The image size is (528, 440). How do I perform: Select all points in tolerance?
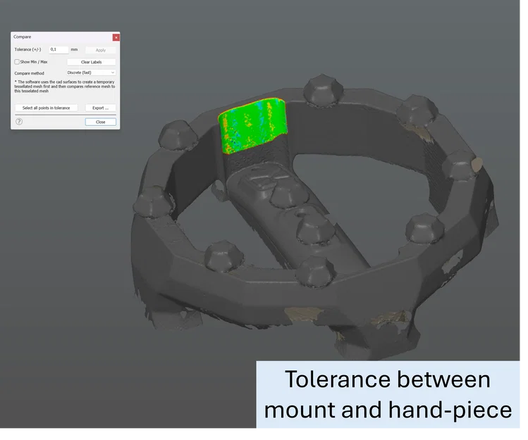(x=46, y=108)
